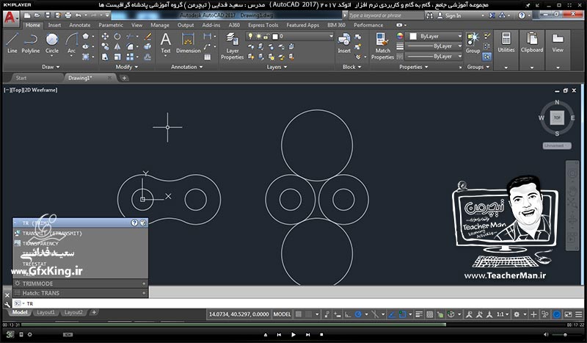Screen dimensions: 587x343
Task: Select the Offset tool icon
Action: coord(148,57)
